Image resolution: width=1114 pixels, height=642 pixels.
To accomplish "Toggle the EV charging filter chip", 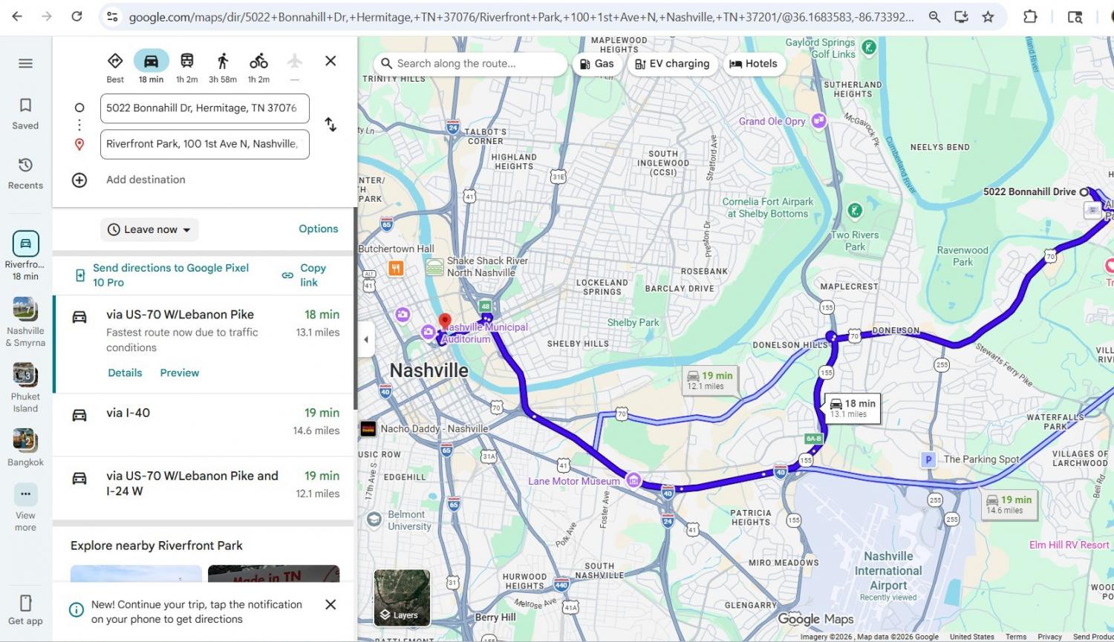I will pos(672,64).
